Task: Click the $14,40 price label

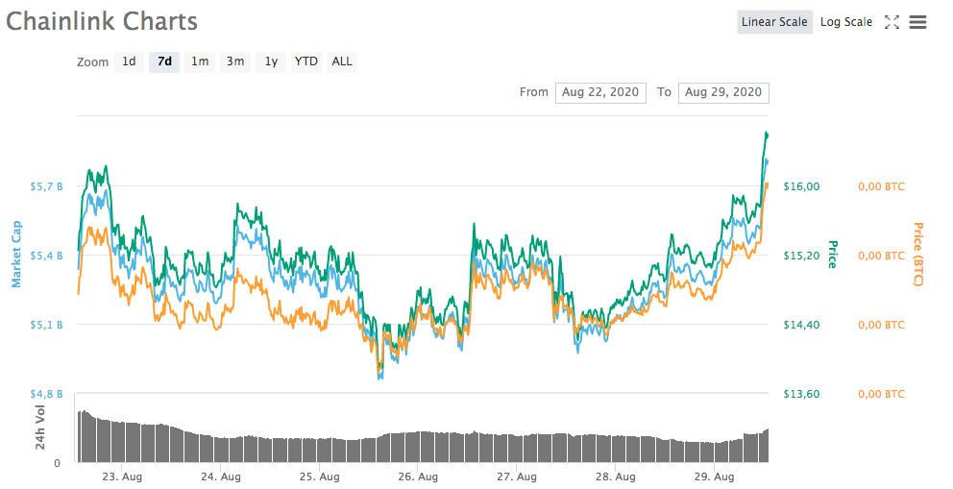Action: pos(801,325)
